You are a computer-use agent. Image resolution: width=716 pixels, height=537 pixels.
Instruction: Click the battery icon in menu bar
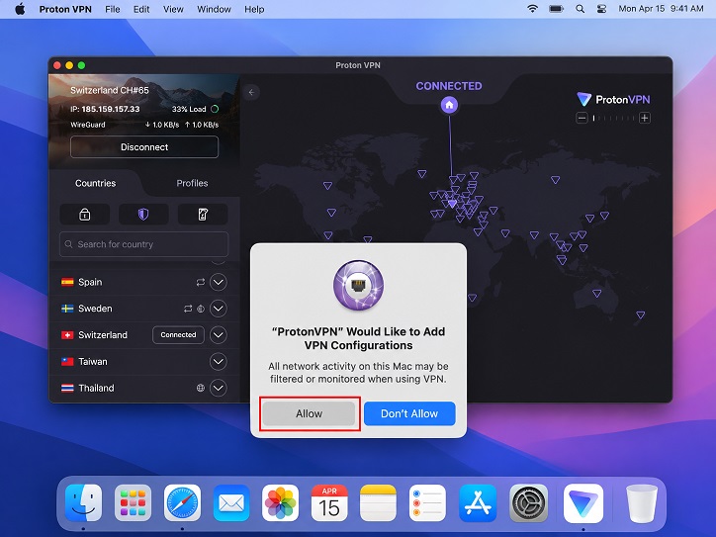[556, 9]
